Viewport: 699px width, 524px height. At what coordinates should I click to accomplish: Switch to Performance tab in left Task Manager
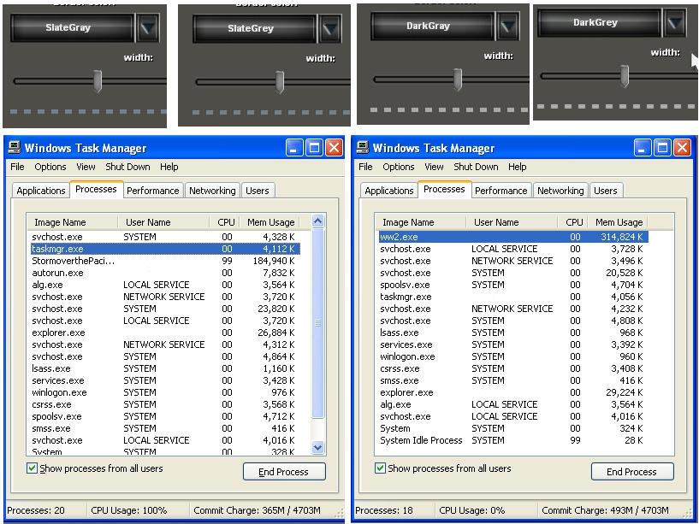tap(153, 191)
